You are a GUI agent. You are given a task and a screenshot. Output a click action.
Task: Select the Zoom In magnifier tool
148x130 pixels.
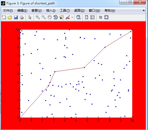click(x=38, y=17)
